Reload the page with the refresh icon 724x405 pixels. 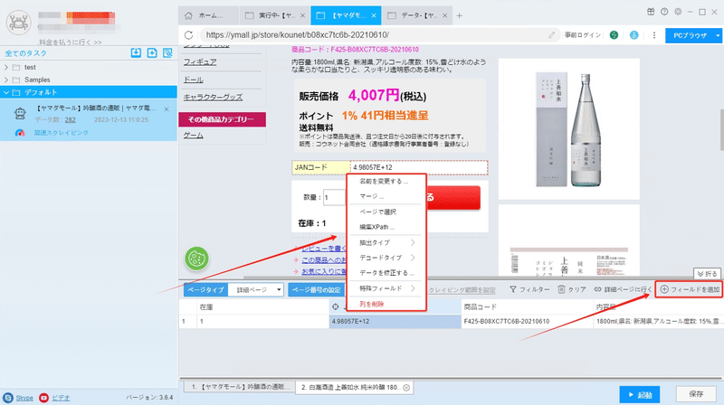(188, 35)
